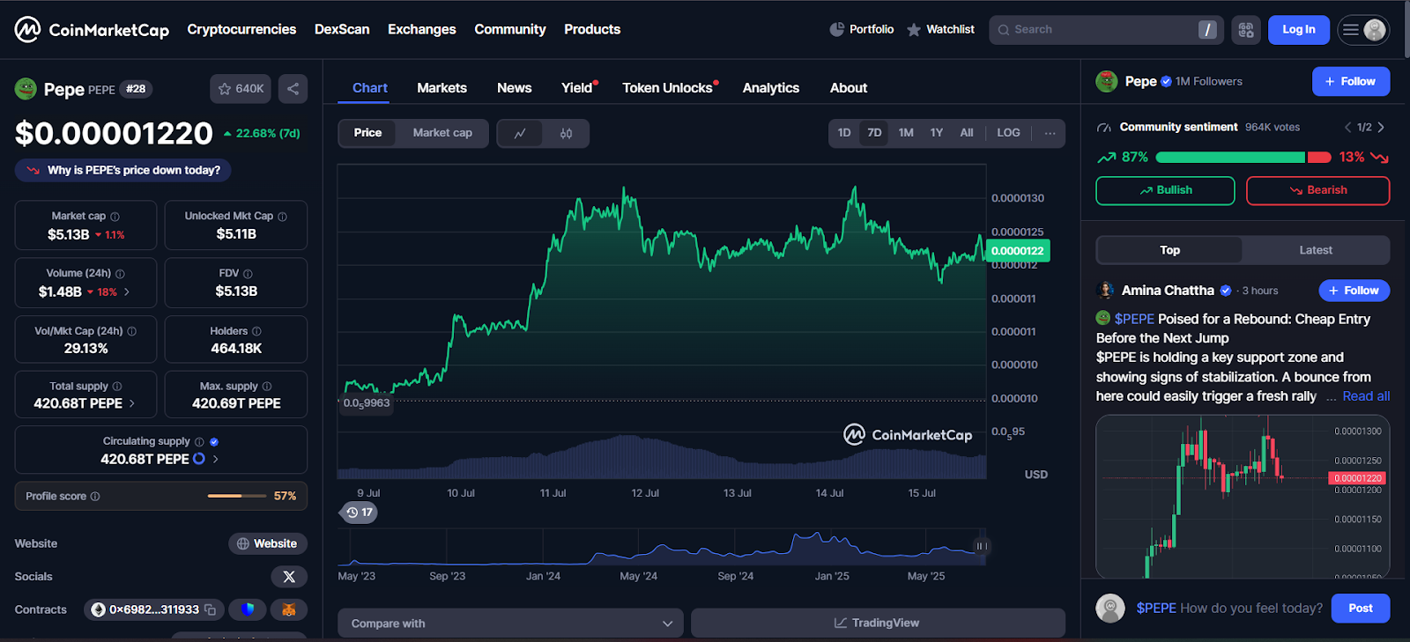Vote Bearish on community sentiment
This screenshot has width=1410, height=642.
(x=1317, y=190)
